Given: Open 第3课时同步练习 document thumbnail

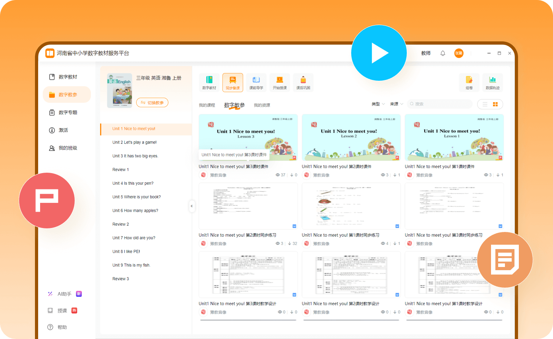Looking at the screenshot, I should pos(454,206).
